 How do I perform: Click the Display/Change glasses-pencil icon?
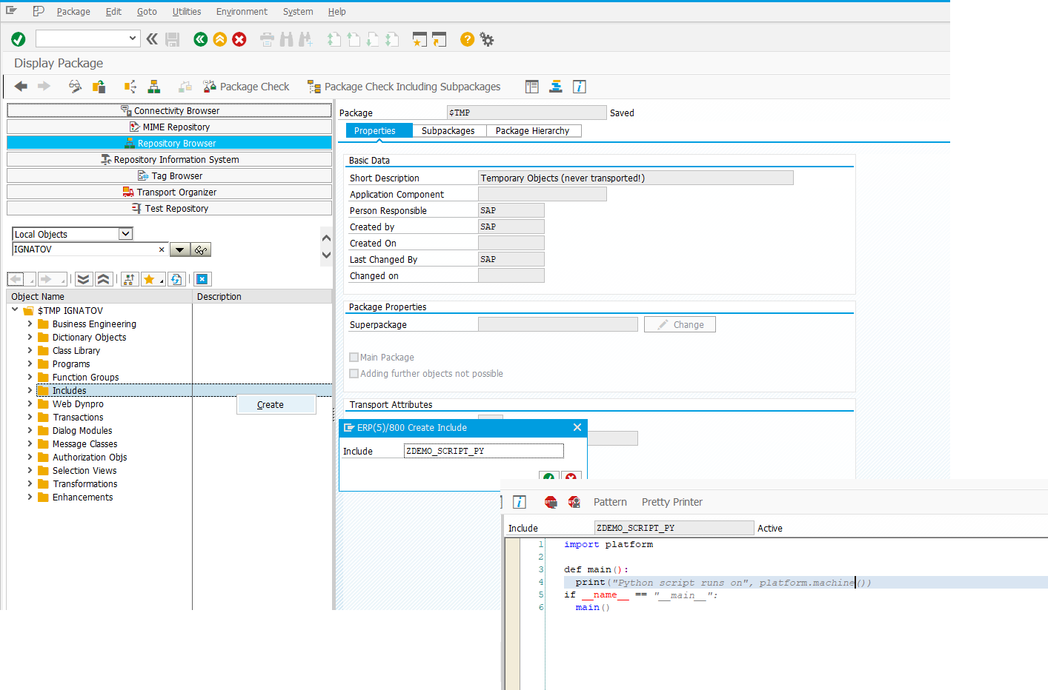(x=75, y=87)
